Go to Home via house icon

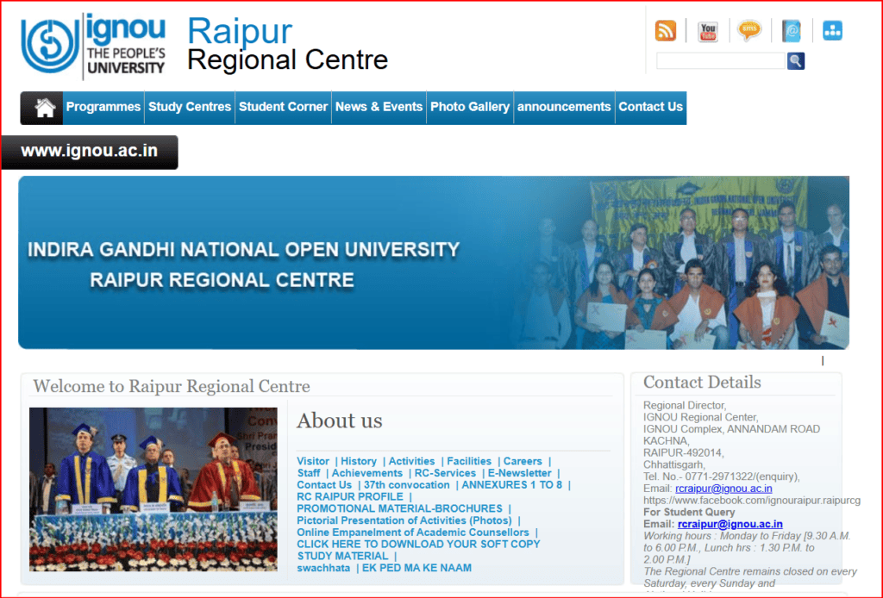click(x=43, y=108)
